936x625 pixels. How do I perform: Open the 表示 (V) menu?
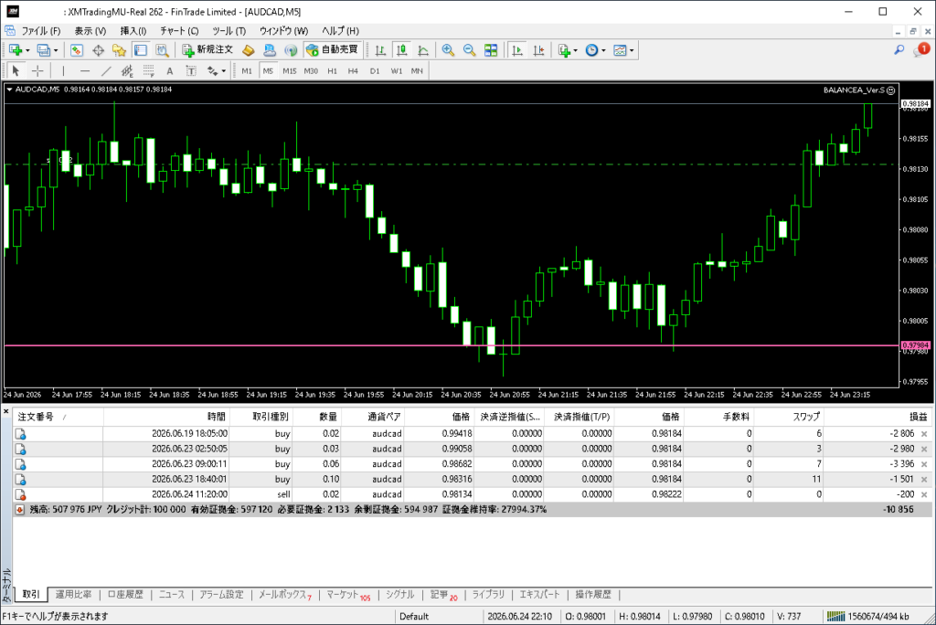(x=90, y=30)
